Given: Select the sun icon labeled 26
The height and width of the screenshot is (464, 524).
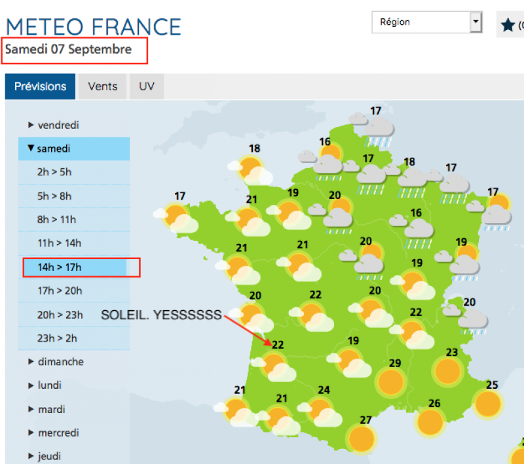Looking at the screenshot, I should pos(430,422).
